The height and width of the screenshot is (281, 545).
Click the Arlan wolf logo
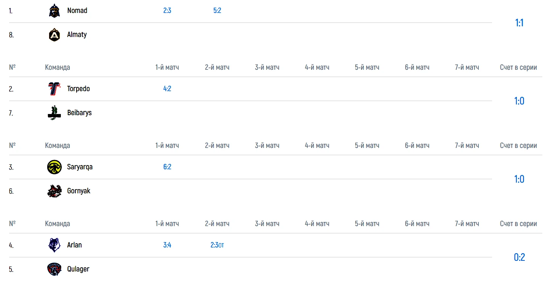pos(54,245)
